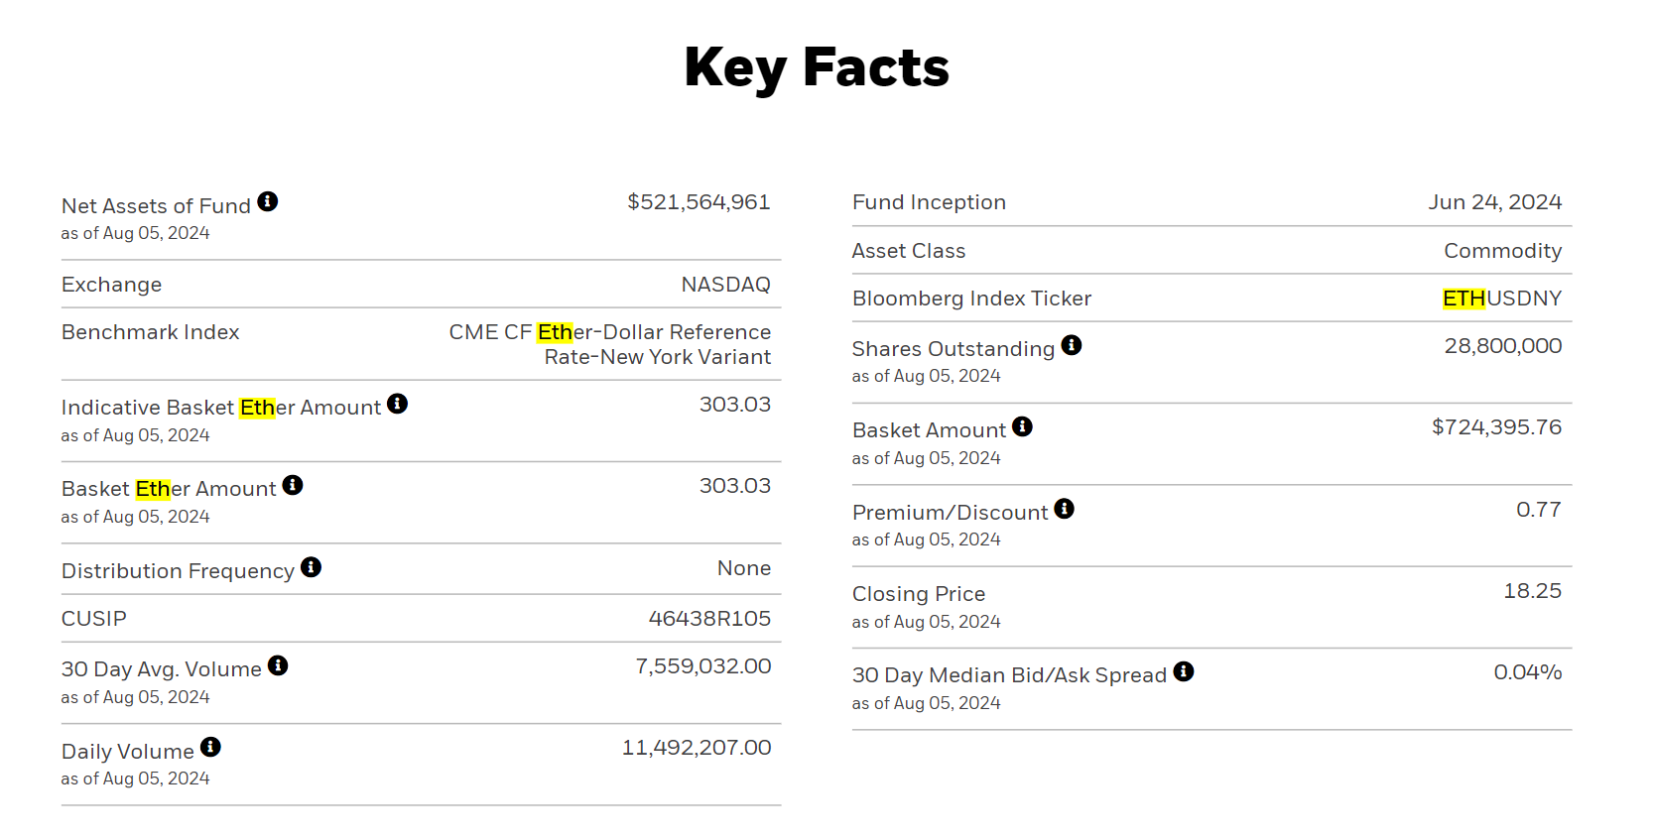This screenshot has height=839, width=1653.
Task: Show info for Basket Amount in dollars
Action: click(x=1022, y=427)
